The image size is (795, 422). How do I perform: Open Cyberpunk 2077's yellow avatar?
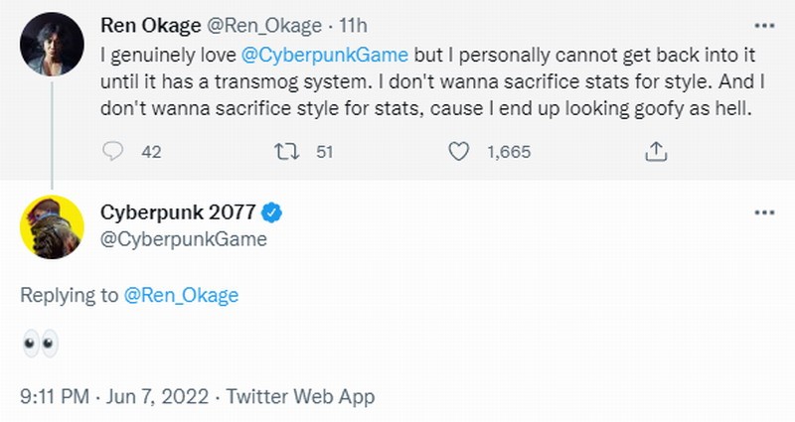click(52, 227)
